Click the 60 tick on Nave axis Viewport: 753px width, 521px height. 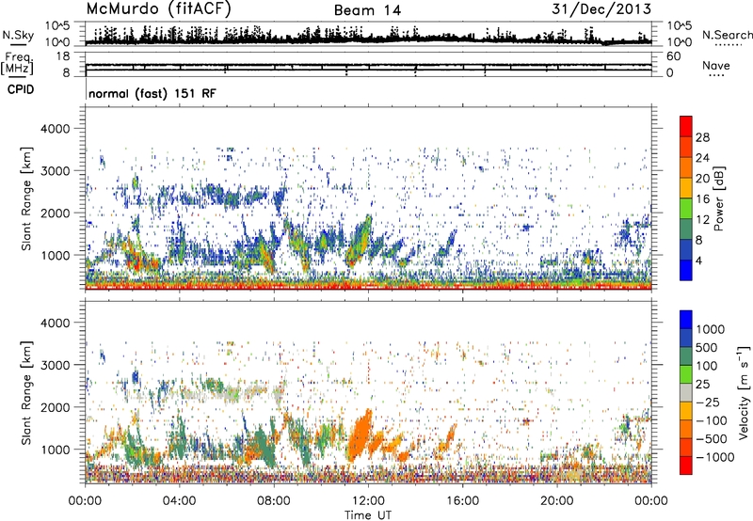click(x=673, y=56)
